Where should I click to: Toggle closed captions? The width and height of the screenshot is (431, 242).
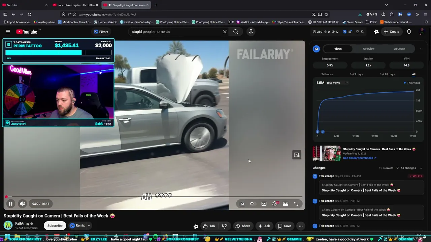(264, 204)
